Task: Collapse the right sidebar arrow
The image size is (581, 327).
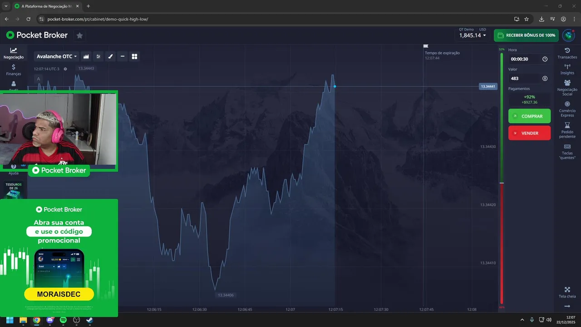Action: (x=567, y=307)
